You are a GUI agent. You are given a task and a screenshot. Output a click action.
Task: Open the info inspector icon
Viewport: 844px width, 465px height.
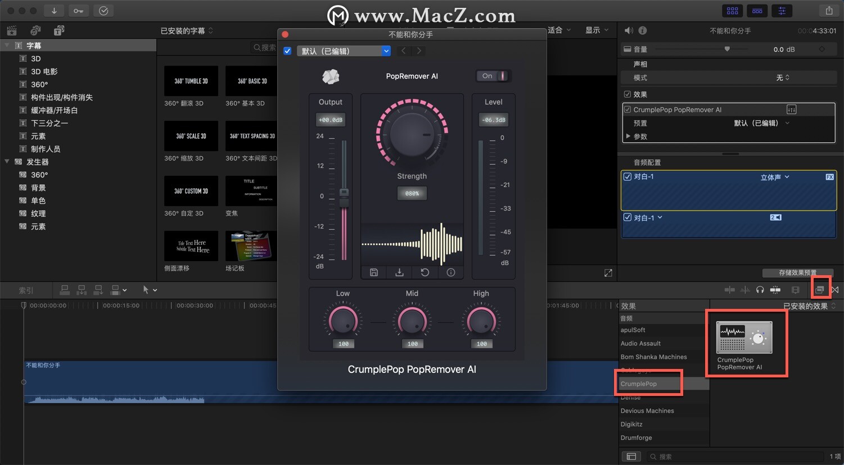coord(643,30)
